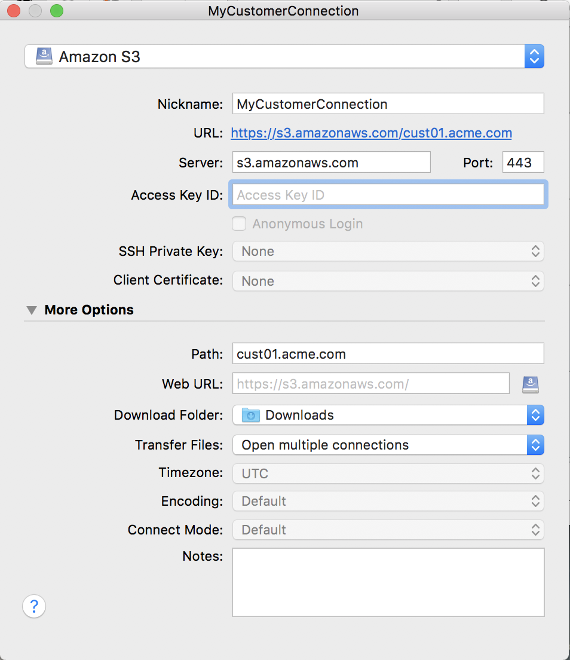Click the More Options heading text
Screen dimensions: 570x660
point(89,310)
